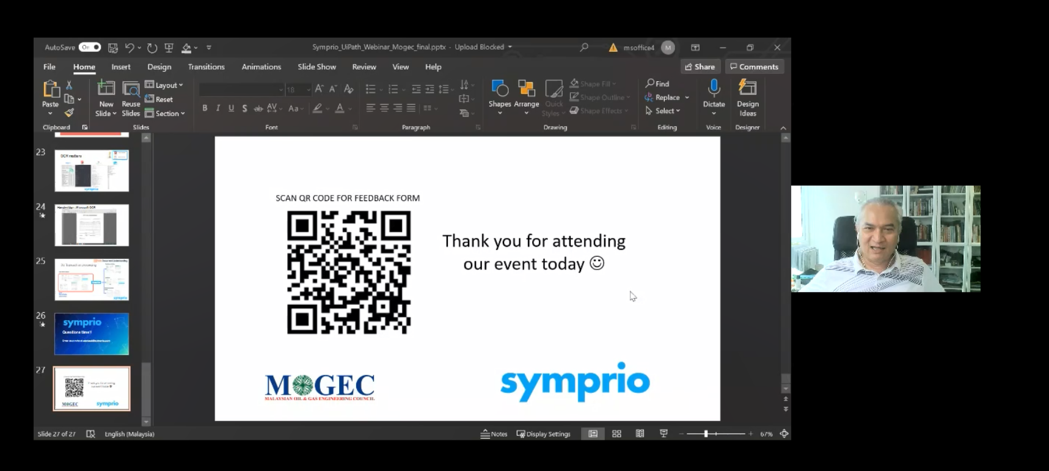This screenshot has height=471, width=1049.
Task: Toggle Italic formatting
Action: [218, 108]
